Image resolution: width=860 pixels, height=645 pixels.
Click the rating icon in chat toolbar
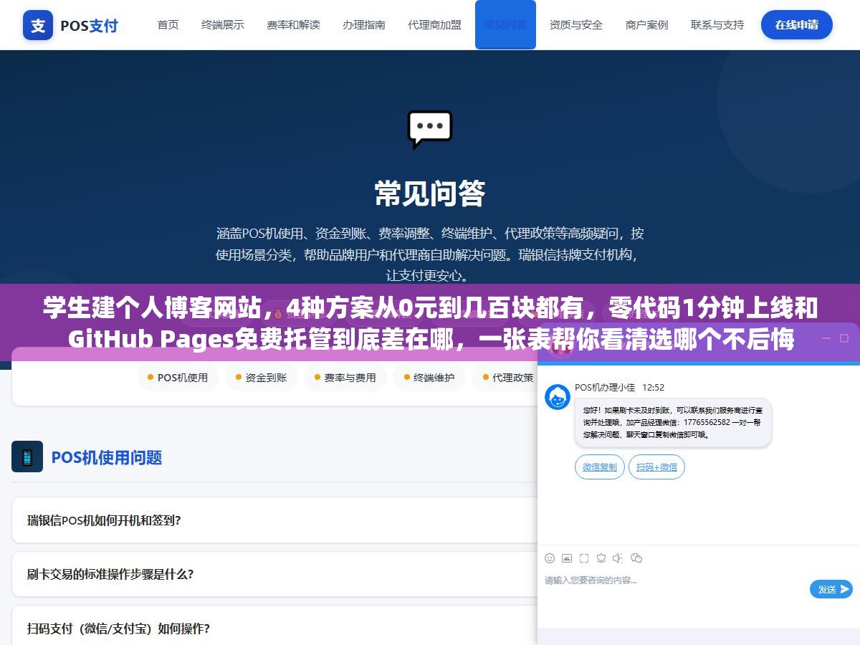click(601, 558)
